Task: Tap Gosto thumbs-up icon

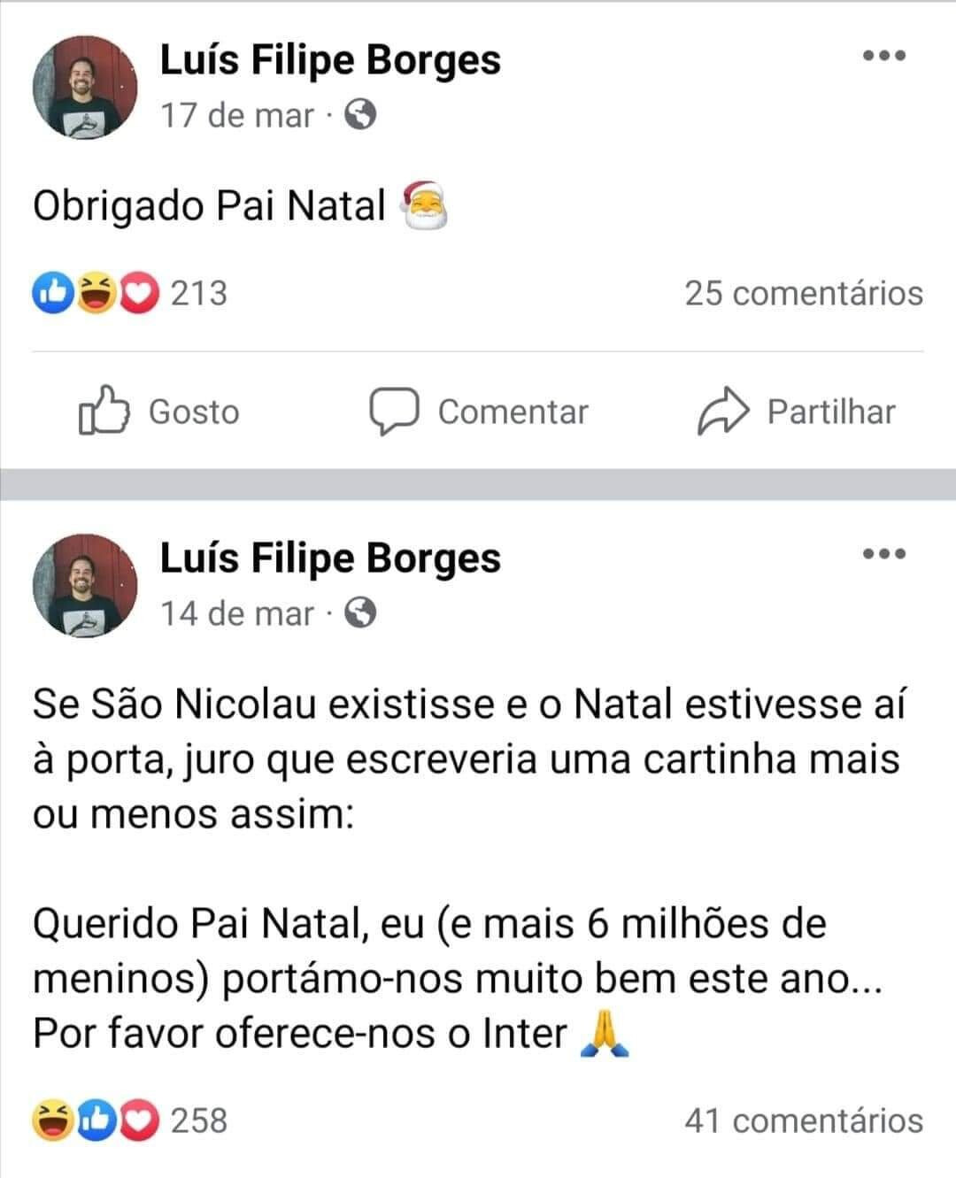Action: [x=104, y=410]
